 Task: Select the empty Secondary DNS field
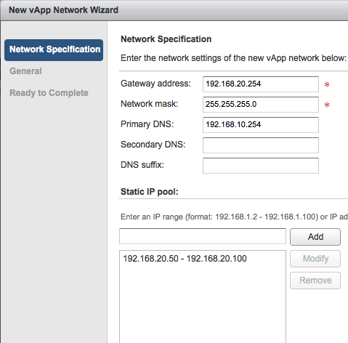pyautogui.click(x=261, y=145)
